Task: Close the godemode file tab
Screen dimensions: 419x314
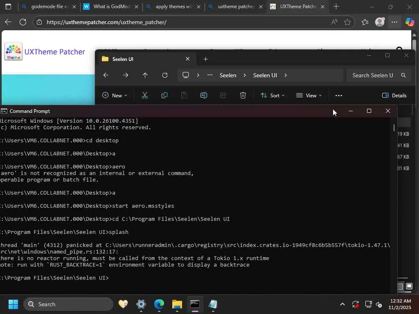Action: tap(74, 7)
